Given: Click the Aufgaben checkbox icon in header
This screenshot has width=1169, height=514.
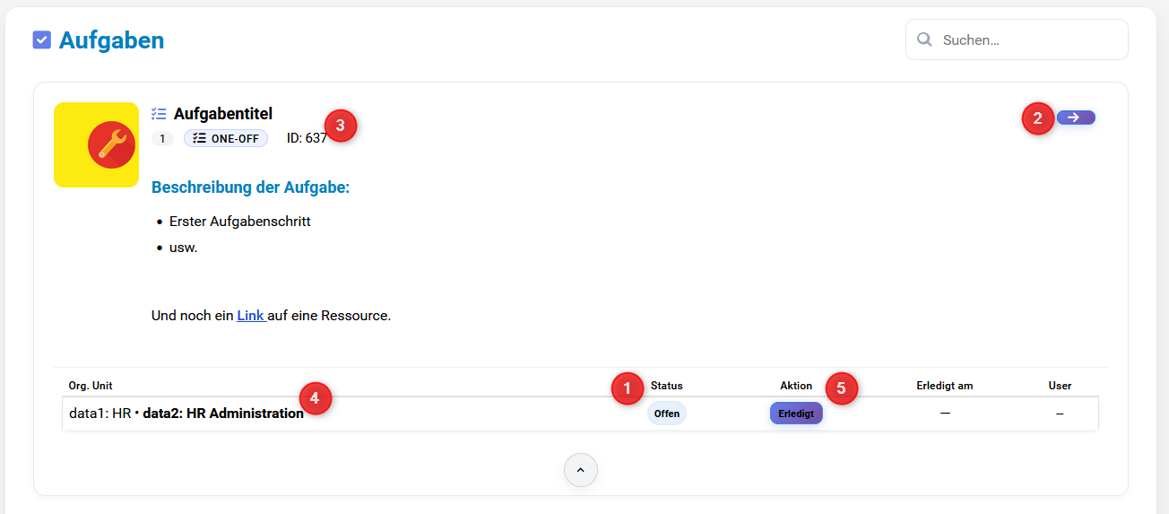Looking at the screenshot, I should pyautogui.click(x=41, y=40).
